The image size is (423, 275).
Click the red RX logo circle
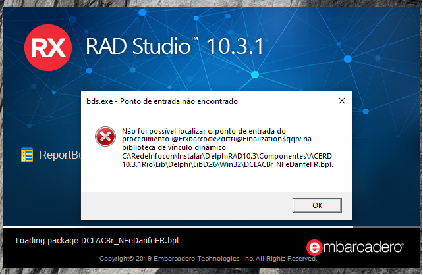point(48,47)
